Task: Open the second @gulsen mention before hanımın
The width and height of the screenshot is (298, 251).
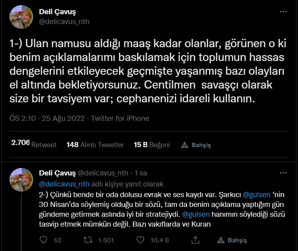Action: pos(196,214)
